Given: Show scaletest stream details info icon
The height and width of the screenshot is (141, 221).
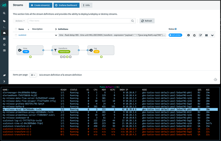Looking at the screenshot, I should pos(188,35).
